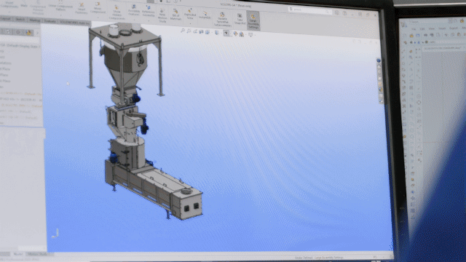Toggle Show Hidden Components

(x=116, y=13)
